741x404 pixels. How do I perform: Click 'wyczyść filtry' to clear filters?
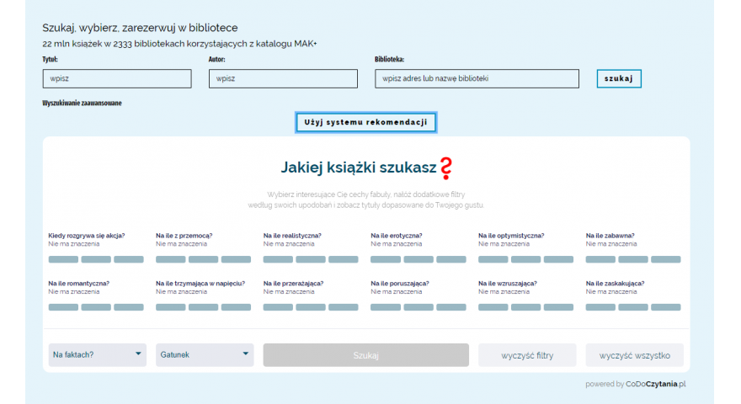click(x=527, y=355)
